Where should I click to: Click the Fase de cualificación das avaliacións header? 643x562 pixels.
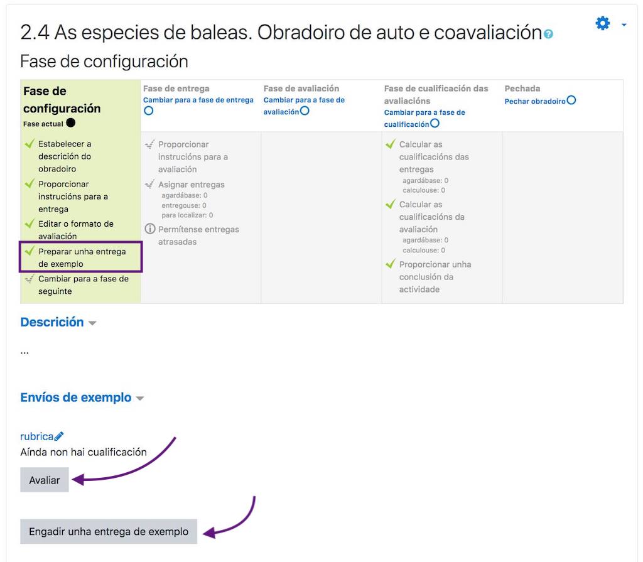coord(426,94)
